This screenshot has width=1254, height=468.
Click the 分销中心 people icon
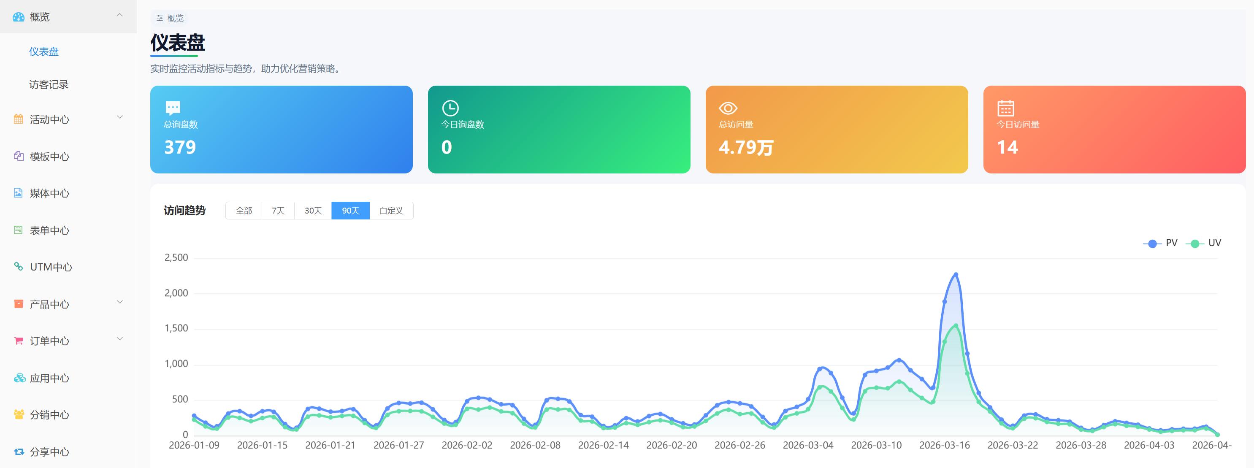click(19, 414)
